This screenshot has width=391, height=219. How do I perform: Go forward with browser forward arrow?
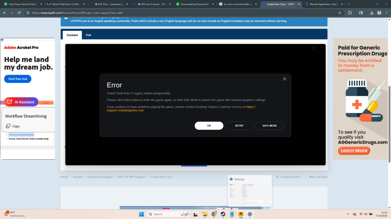point(12,13)
